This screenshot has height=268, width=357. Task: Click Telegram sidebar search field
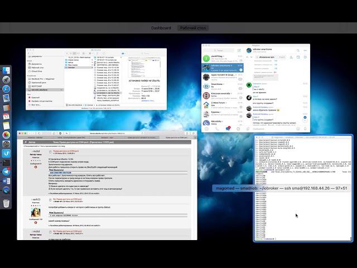click(x=220, y=50)
